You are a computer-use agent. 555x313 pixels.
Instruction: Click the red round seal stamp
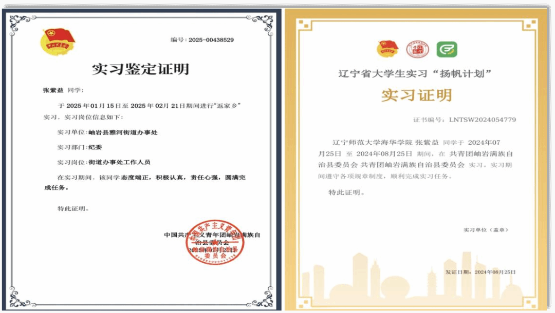point(214,242)
